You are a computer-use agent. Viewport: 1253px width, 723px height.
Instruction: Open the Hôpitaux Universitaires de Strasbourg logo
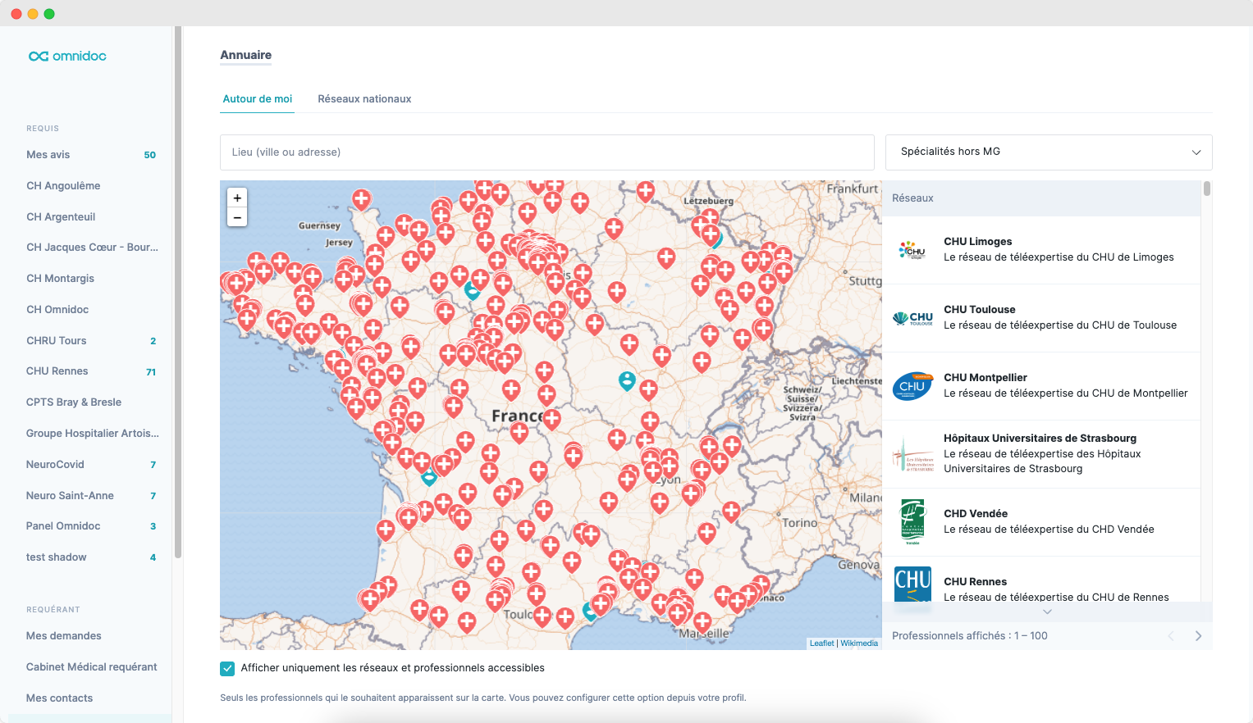(912, 454)
